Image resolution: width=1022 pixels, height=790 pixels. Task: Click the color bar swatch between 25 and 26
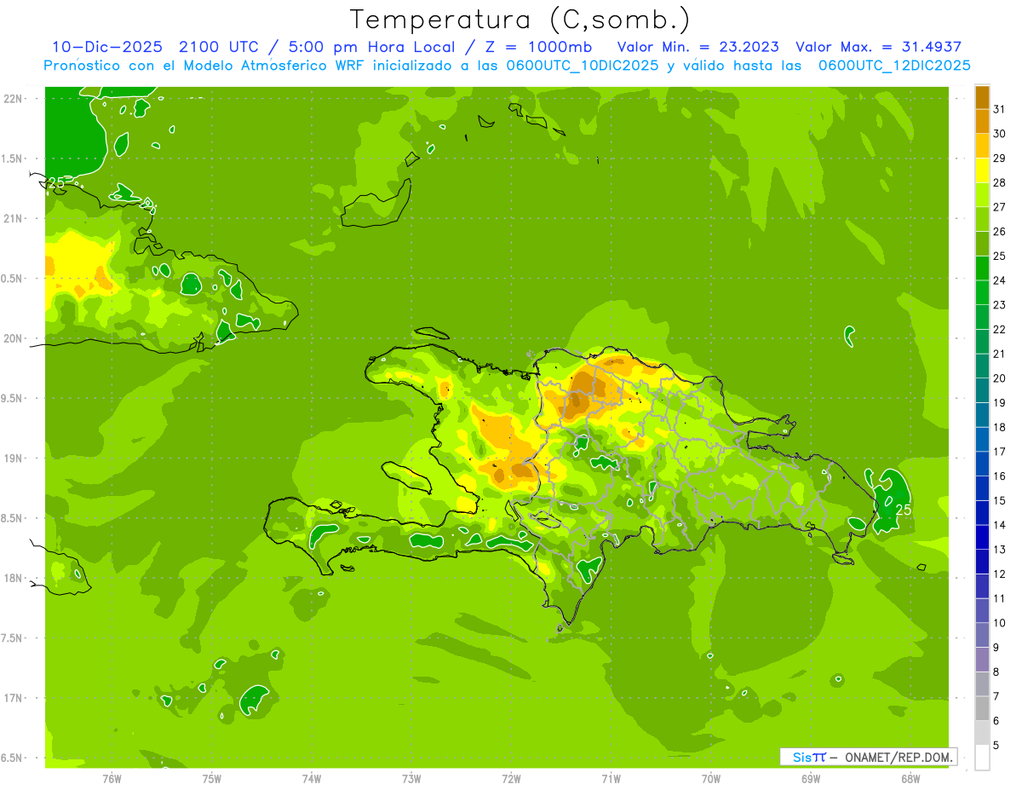click(982, 244)
